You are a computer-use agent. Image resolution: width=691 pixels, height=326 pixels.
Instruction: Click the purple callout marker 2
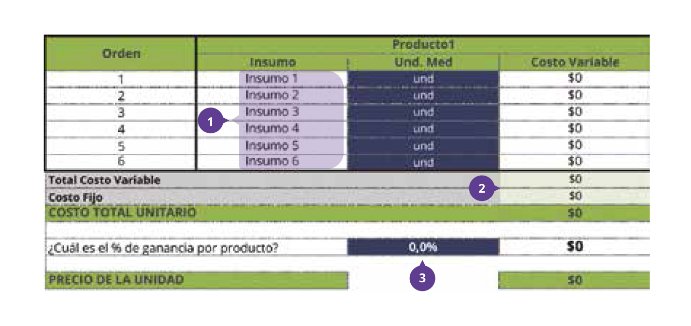click(x=482, y=189)
